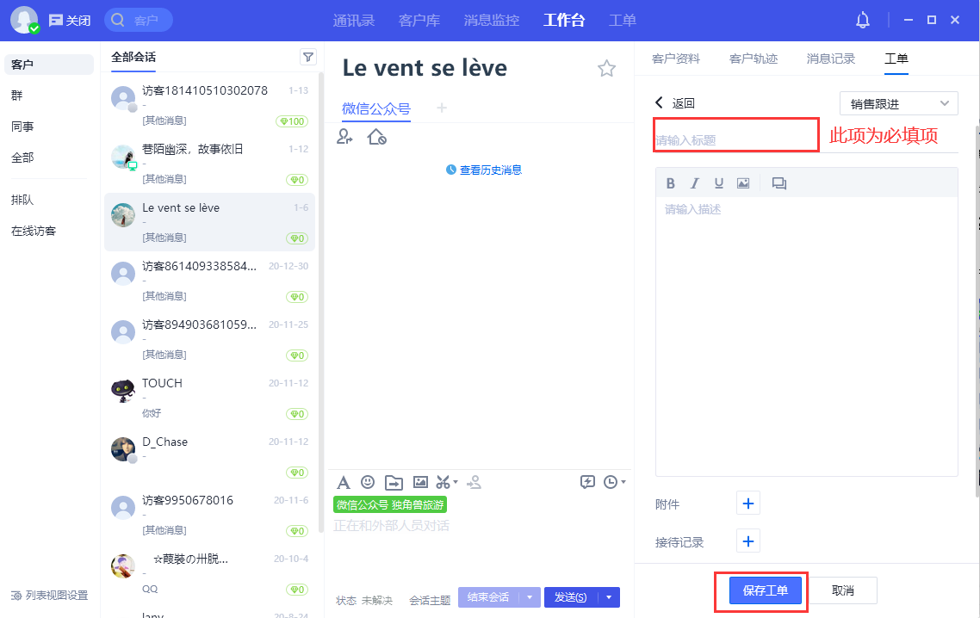Screen dimensions: 980x618
Task: Click the send file folder icon
Action: 394,482
